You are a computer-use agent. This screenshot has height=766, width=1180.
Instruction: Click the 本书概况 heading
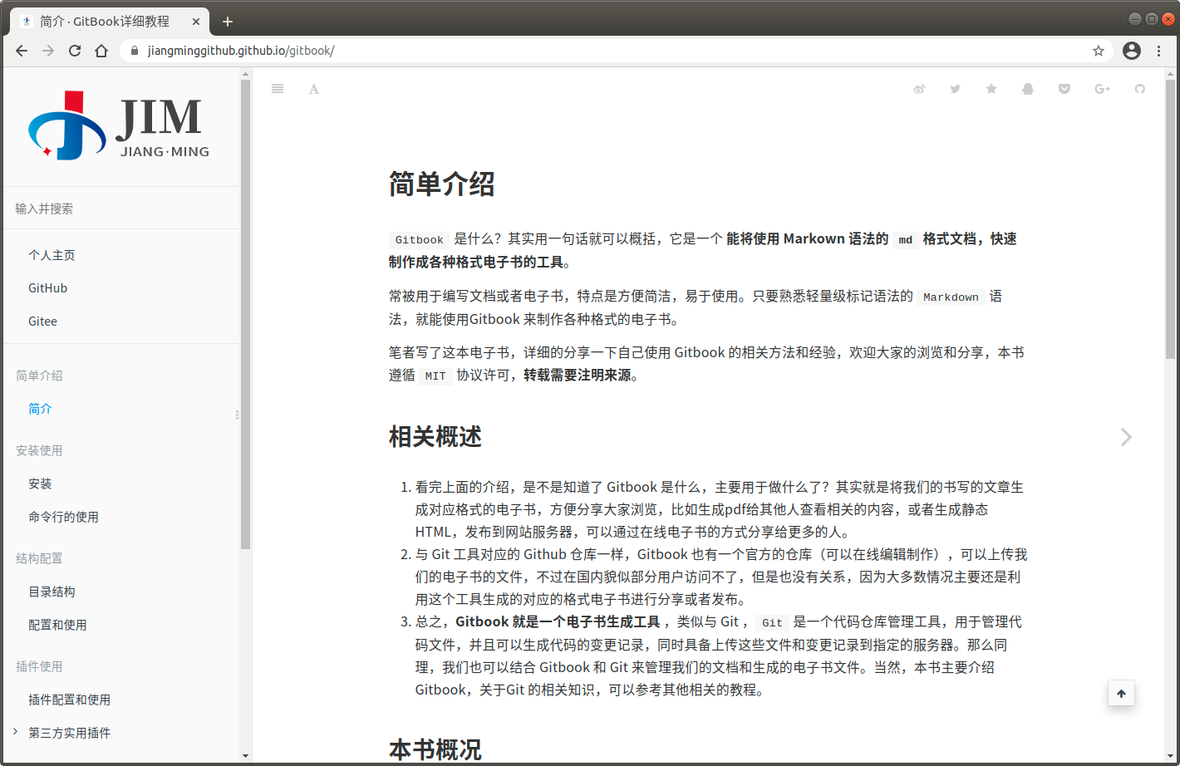pos(435,749)
